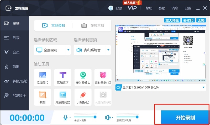The height and width of the screenshot is (125, 210).
Task: Open Settings (设置)
Action: pos(188,8)
